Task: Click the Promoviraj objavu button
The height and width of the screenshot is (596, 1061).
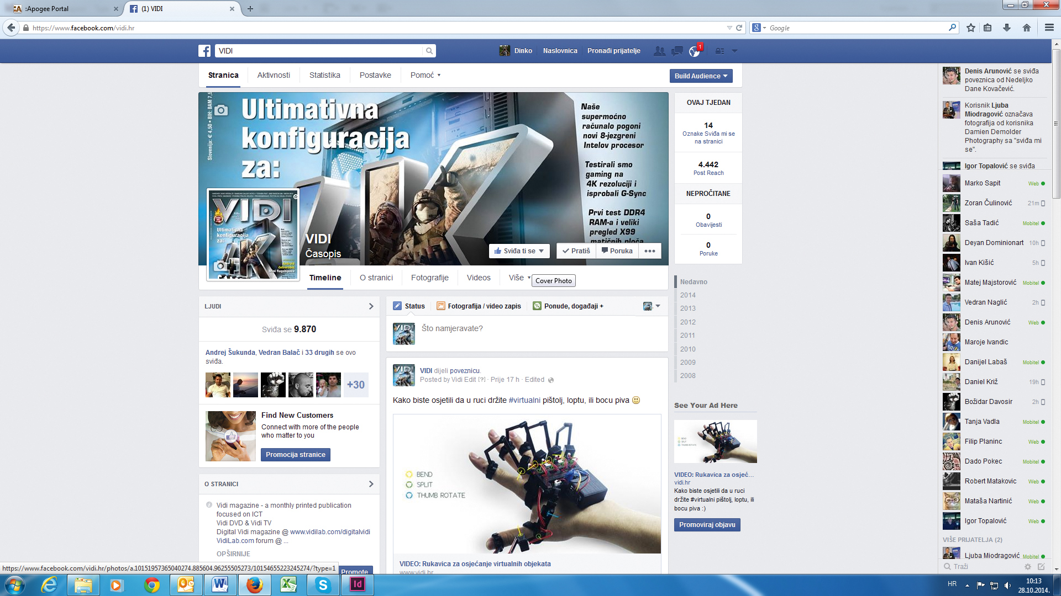Action: click(x=707, y=525)
